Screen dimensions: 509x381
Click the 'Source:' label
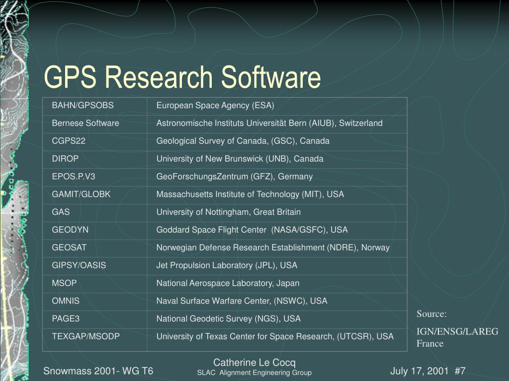pos(431,314)
